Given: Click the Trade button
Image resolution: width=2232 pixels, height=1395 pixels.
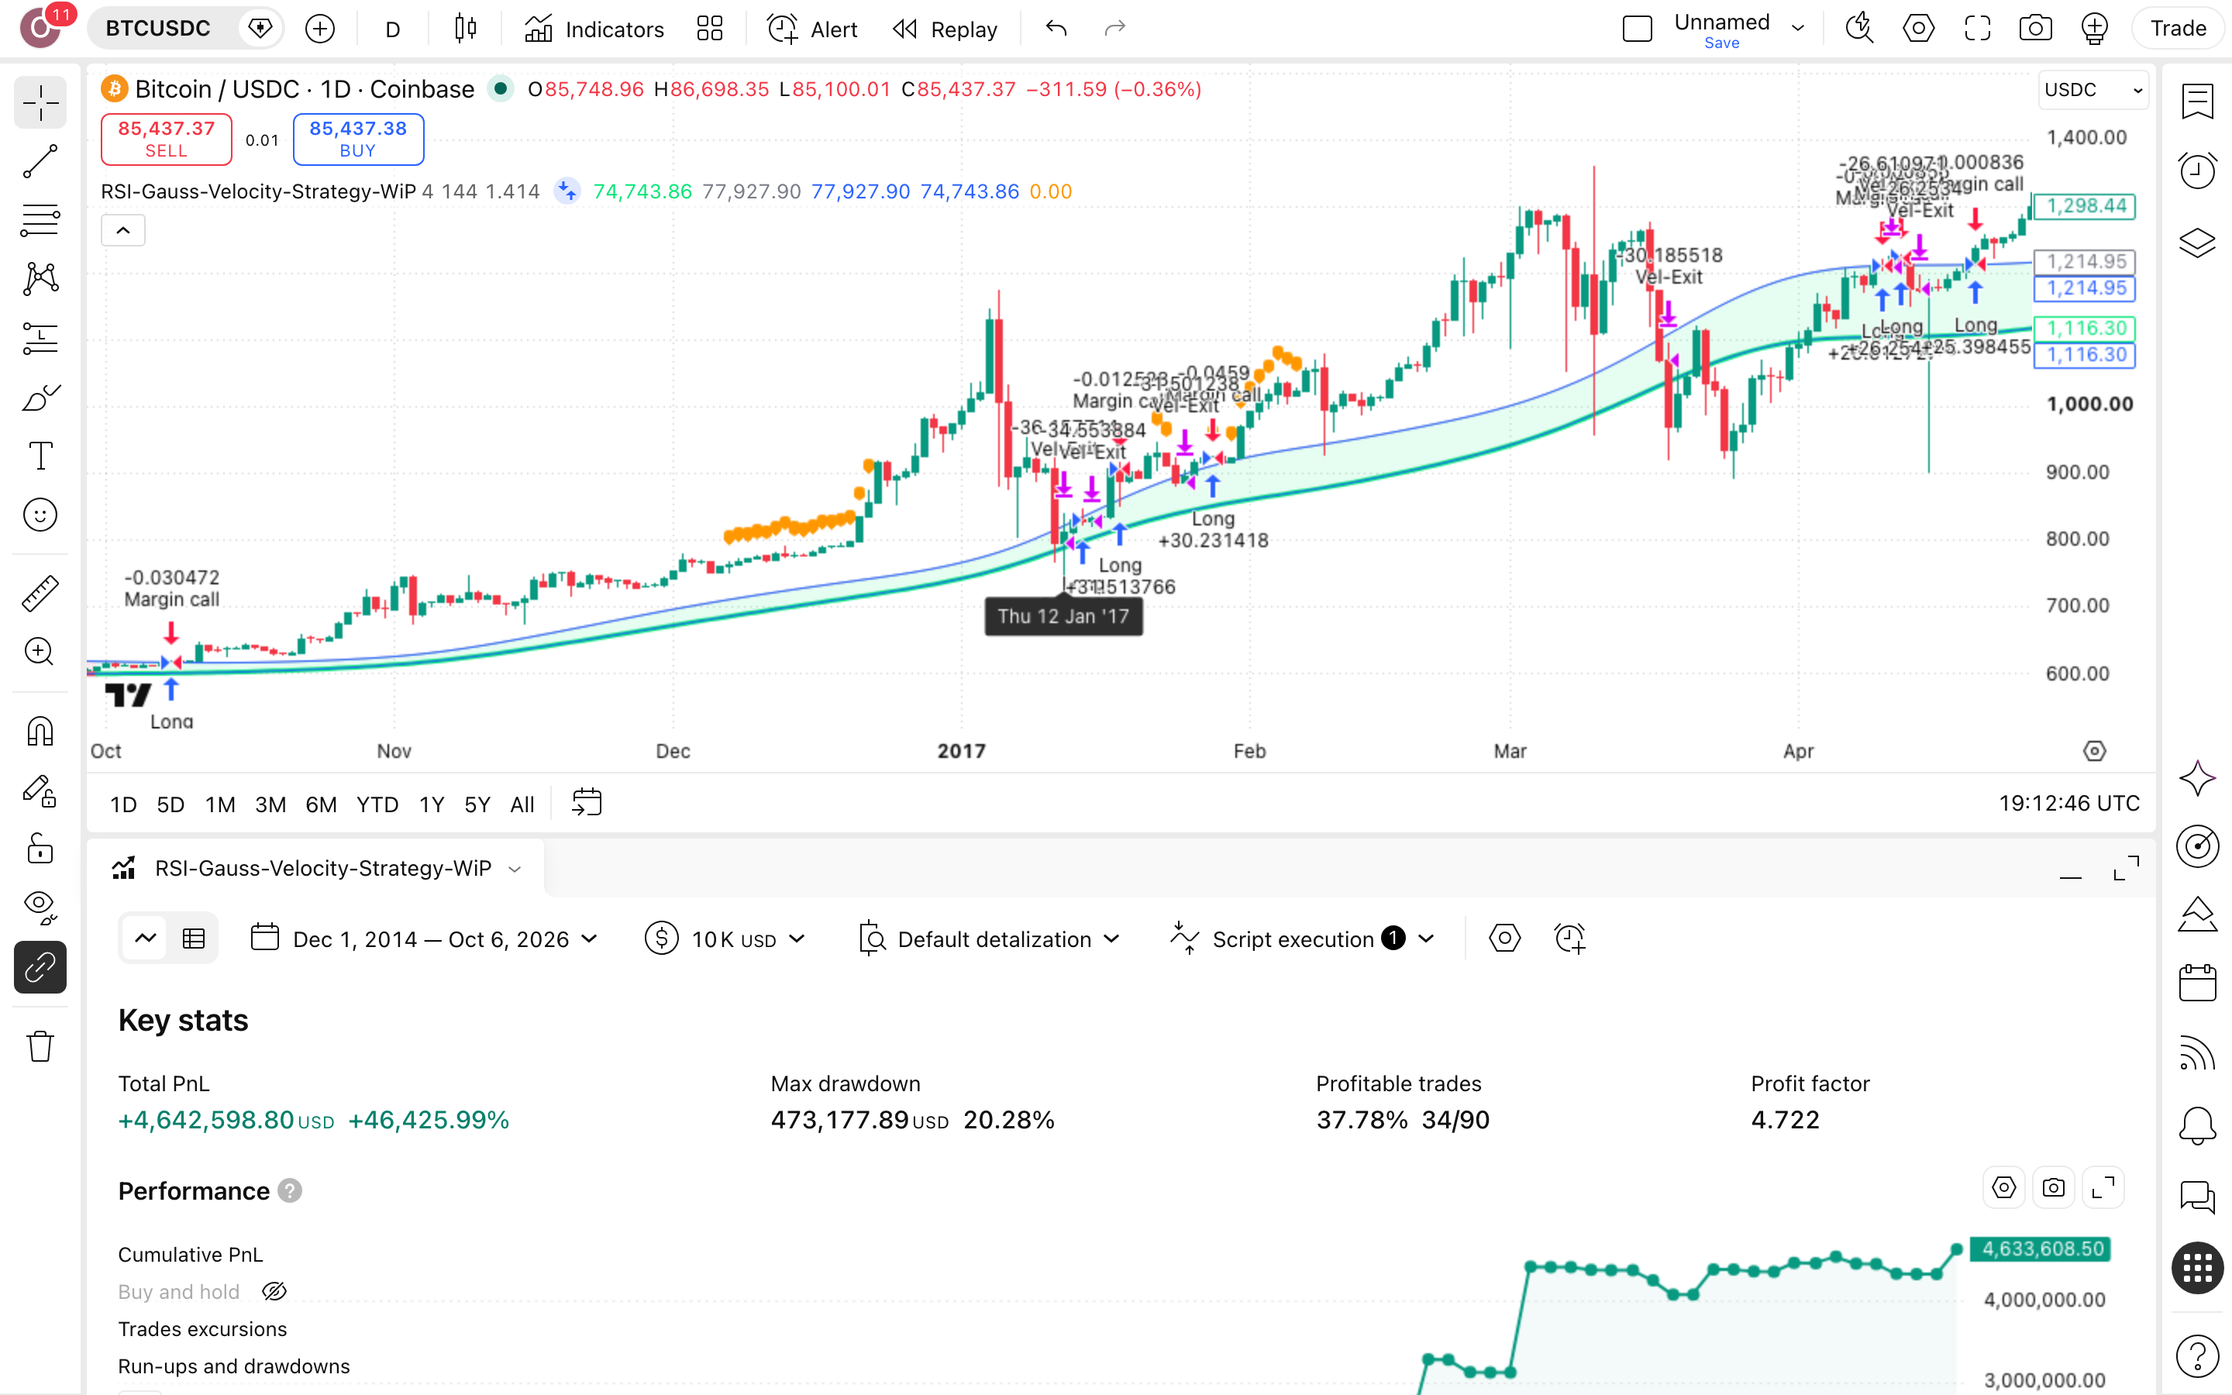Looking at the screenshot, I should [2178, 29].
